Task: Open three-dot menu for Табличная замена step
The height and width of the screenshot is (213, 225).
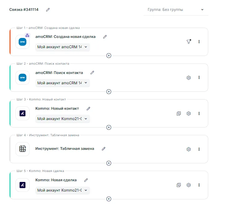Action: point(199,149)
